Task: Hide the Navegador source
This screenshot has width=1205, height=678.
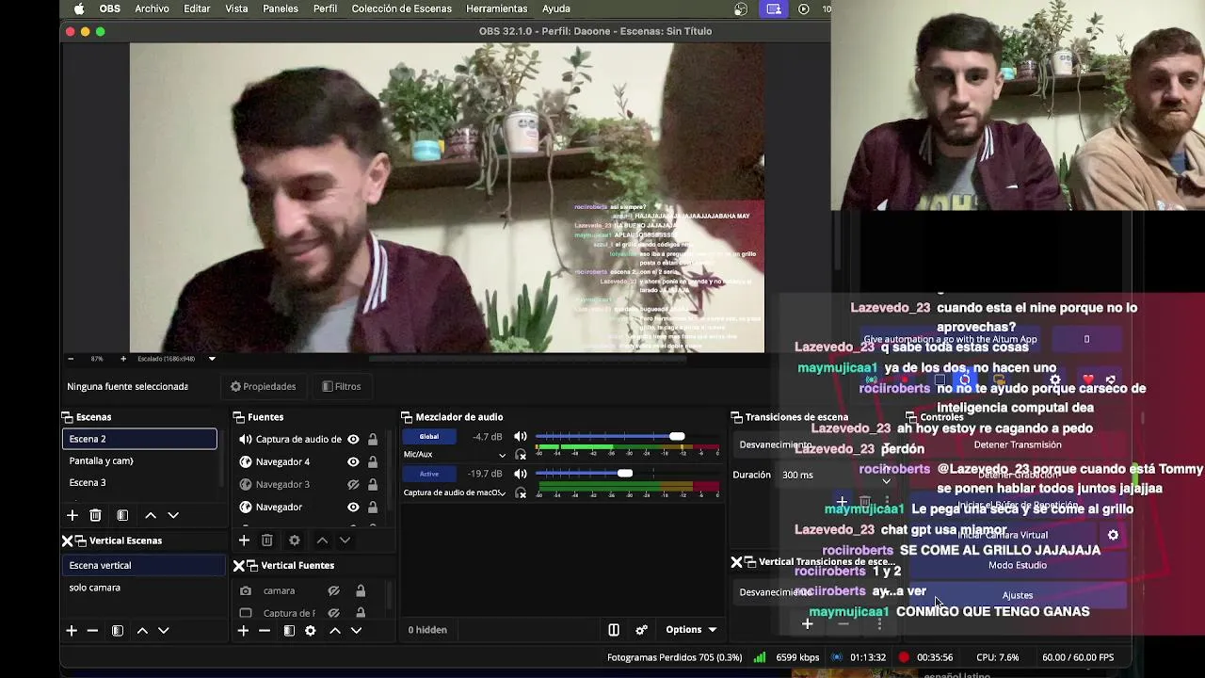Action: 353,507
